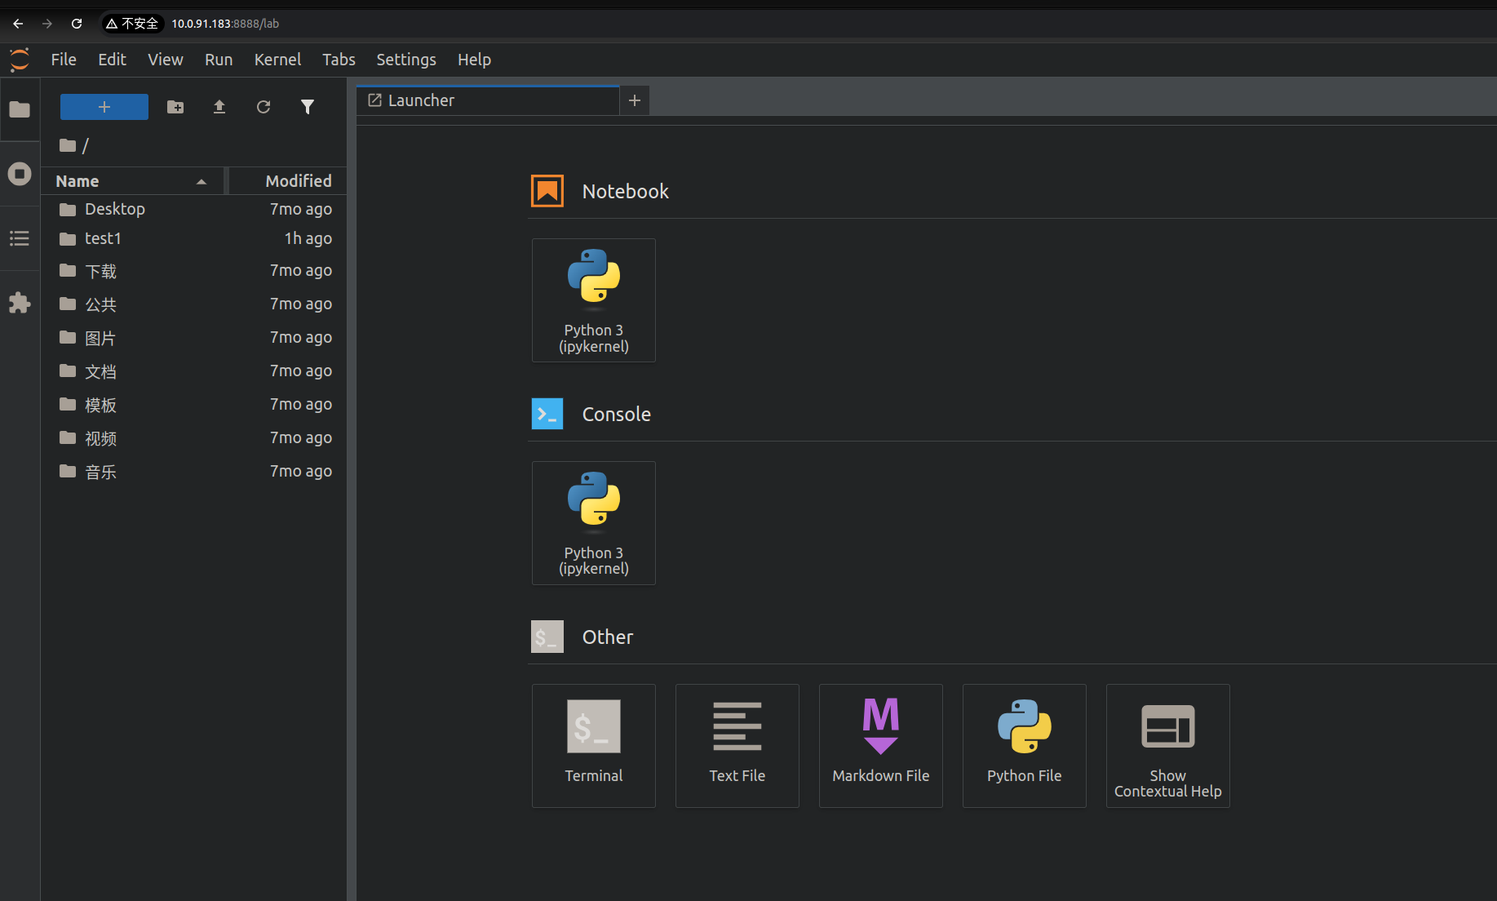Open the test1 folder

coord(103,238)
